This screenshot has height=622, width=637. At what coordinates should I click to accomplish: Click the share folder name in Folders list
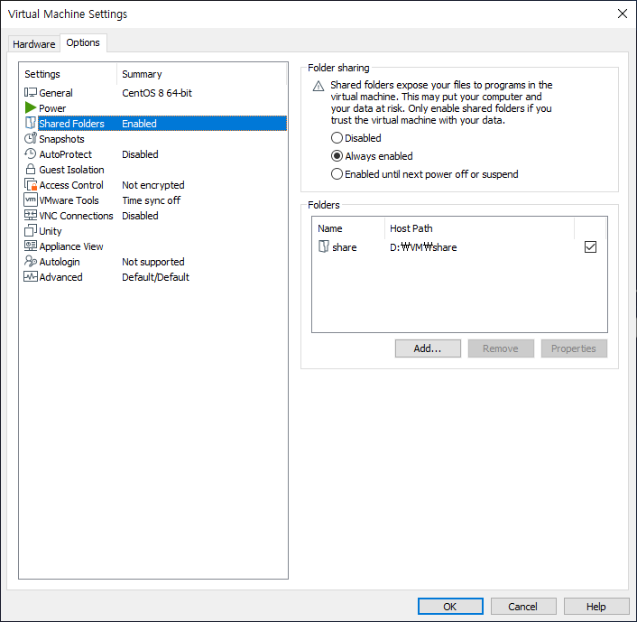pyautogui.click(x=345, y=247)
